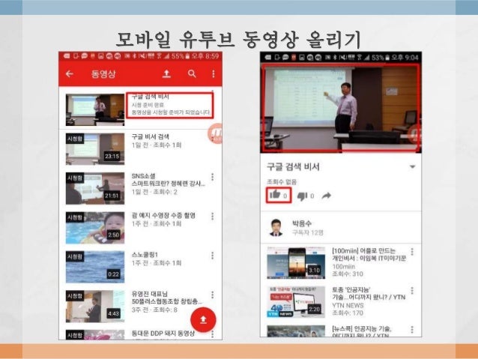Open search from the 동영상 toolbar
478x359 pixels.
pos(192,73)
